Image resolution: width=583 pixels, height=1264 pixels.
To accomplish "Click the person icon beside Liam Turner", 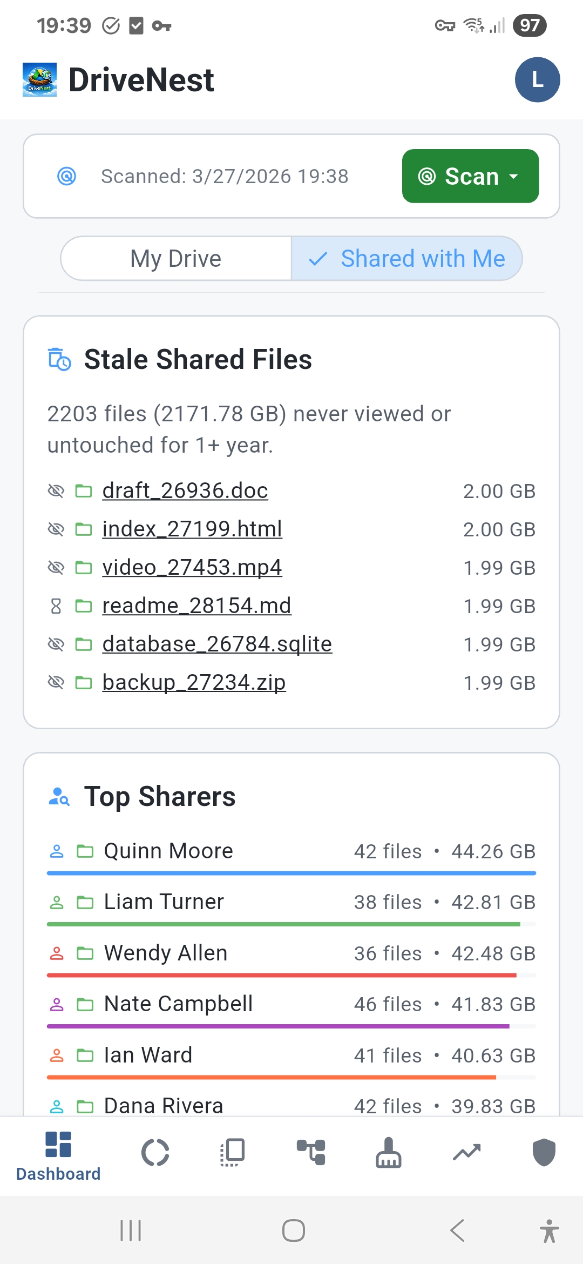I will tap(57, 902).
